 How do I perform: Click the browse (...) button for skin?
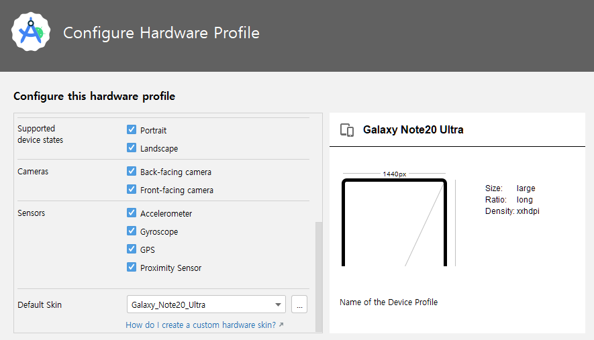tap(299, 304)
